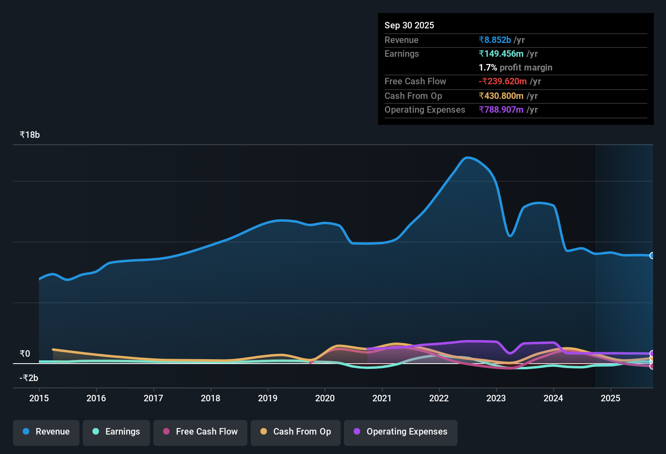Click the -₹2b y-axis label
Viewport: 666px width, 454px height.
29,378
